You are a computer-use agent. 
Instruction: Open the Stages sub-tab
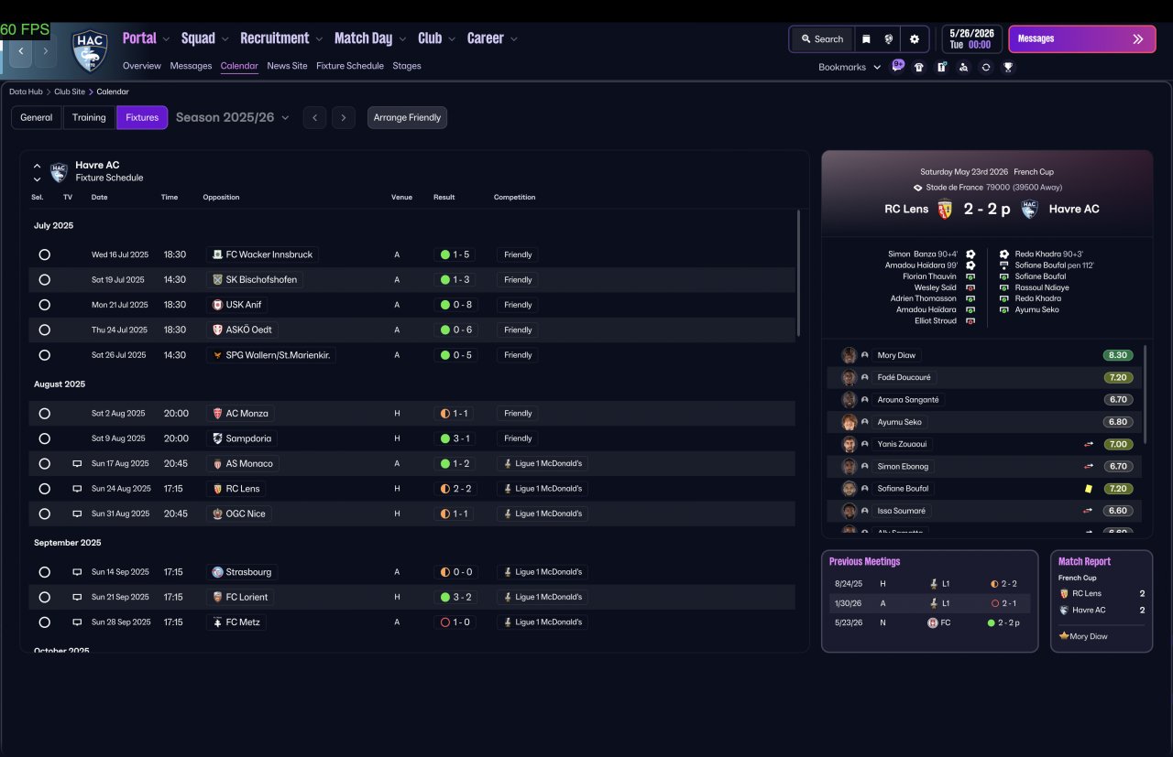pyautogui.click(x=407, y=66)
